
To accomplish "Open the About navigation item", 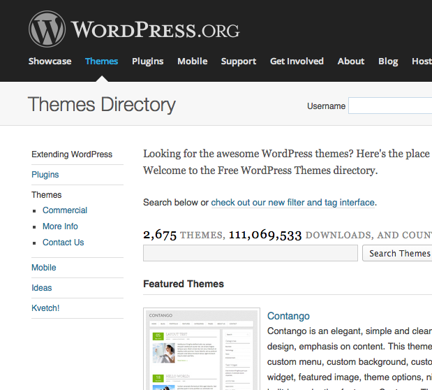I will pyautogui.click(x=351, y=61).
